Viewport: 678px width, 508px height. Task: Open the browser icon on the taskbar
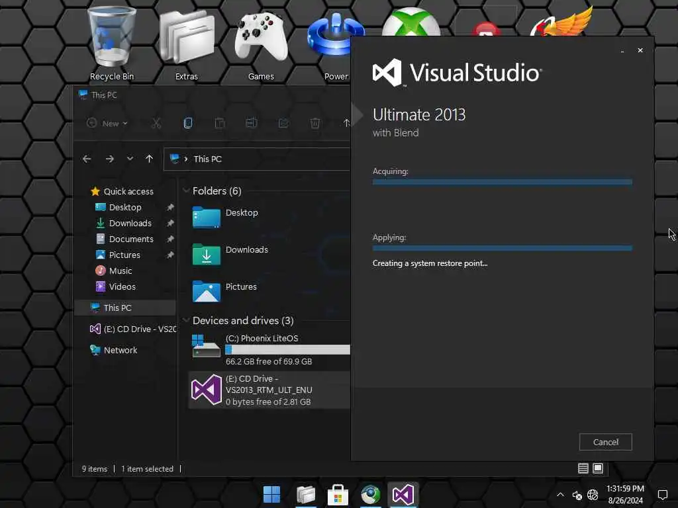pos(371,495)
